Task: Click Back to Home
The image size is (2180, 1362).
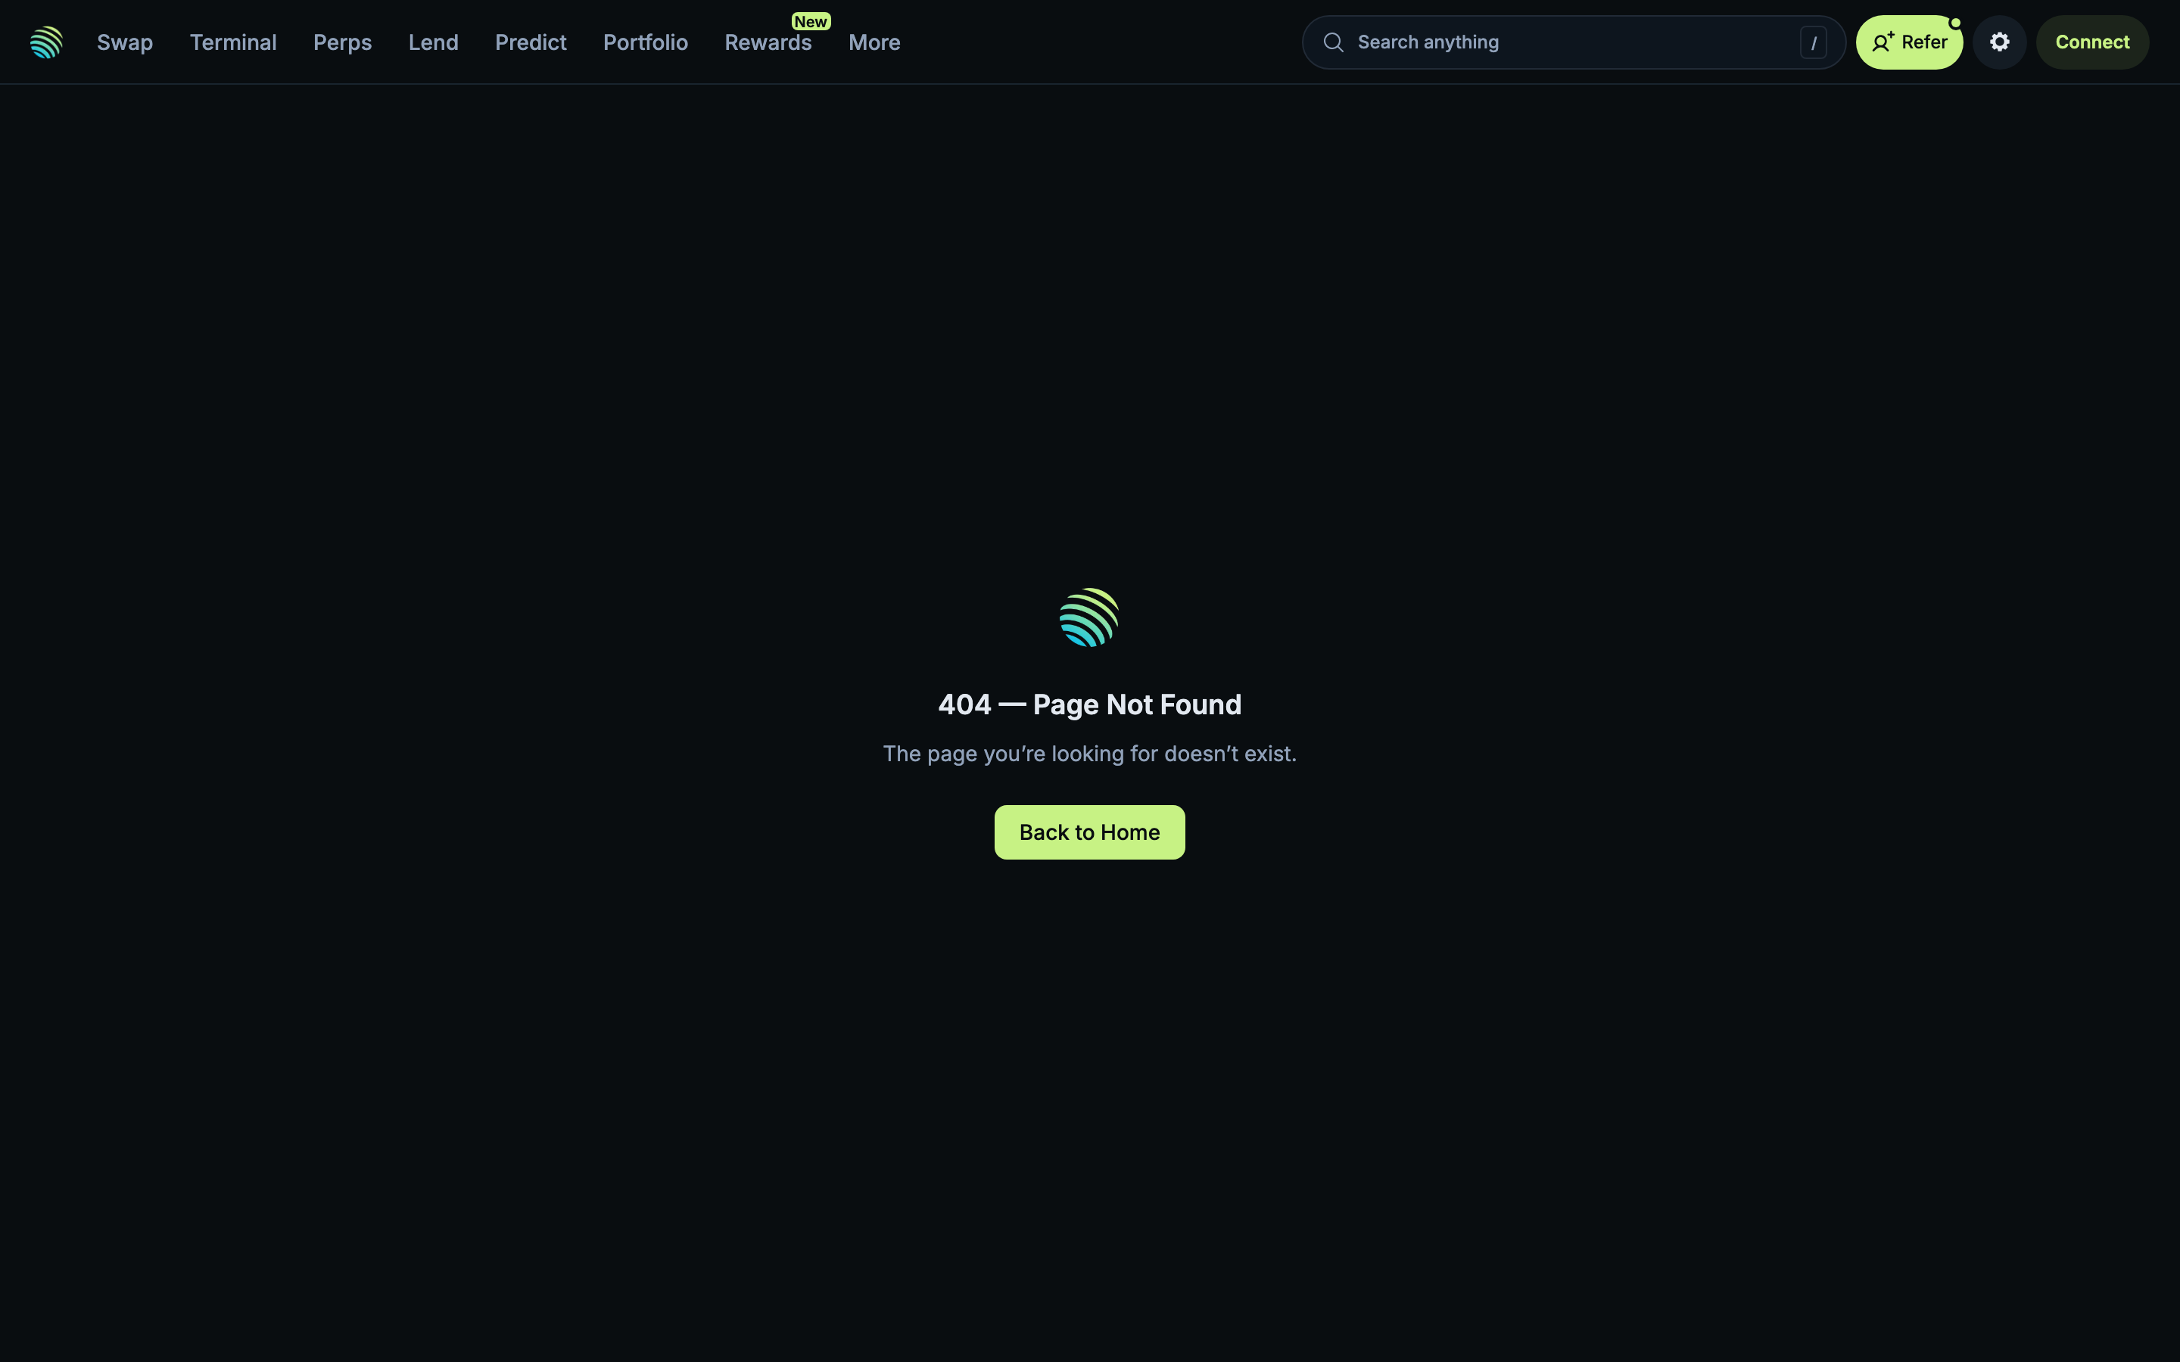Action: [1088, 832]
